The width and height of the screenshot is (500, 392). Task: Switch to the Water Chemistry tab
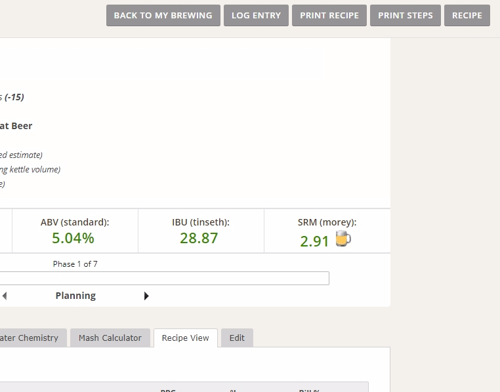click(x=30, y=338)
